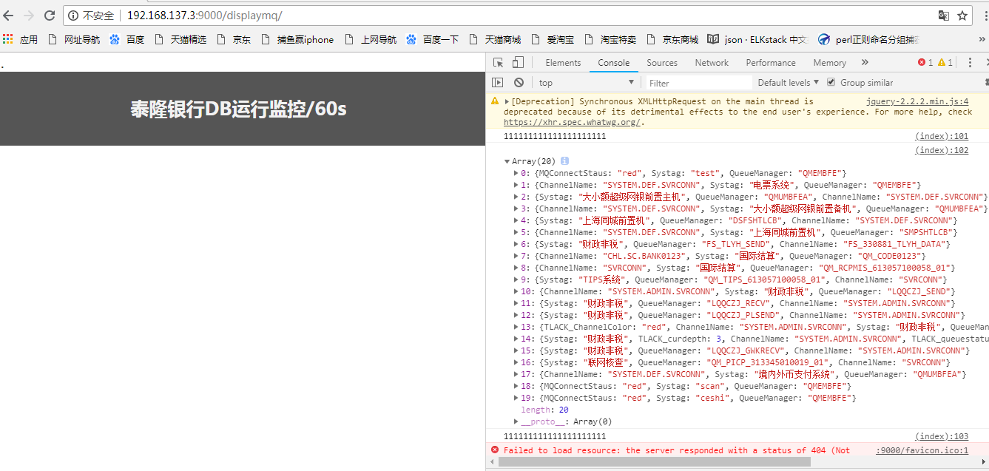Bookmark this page with the star icon
Image resolution: width=989 pixels, height=471 pixels.
962,16
